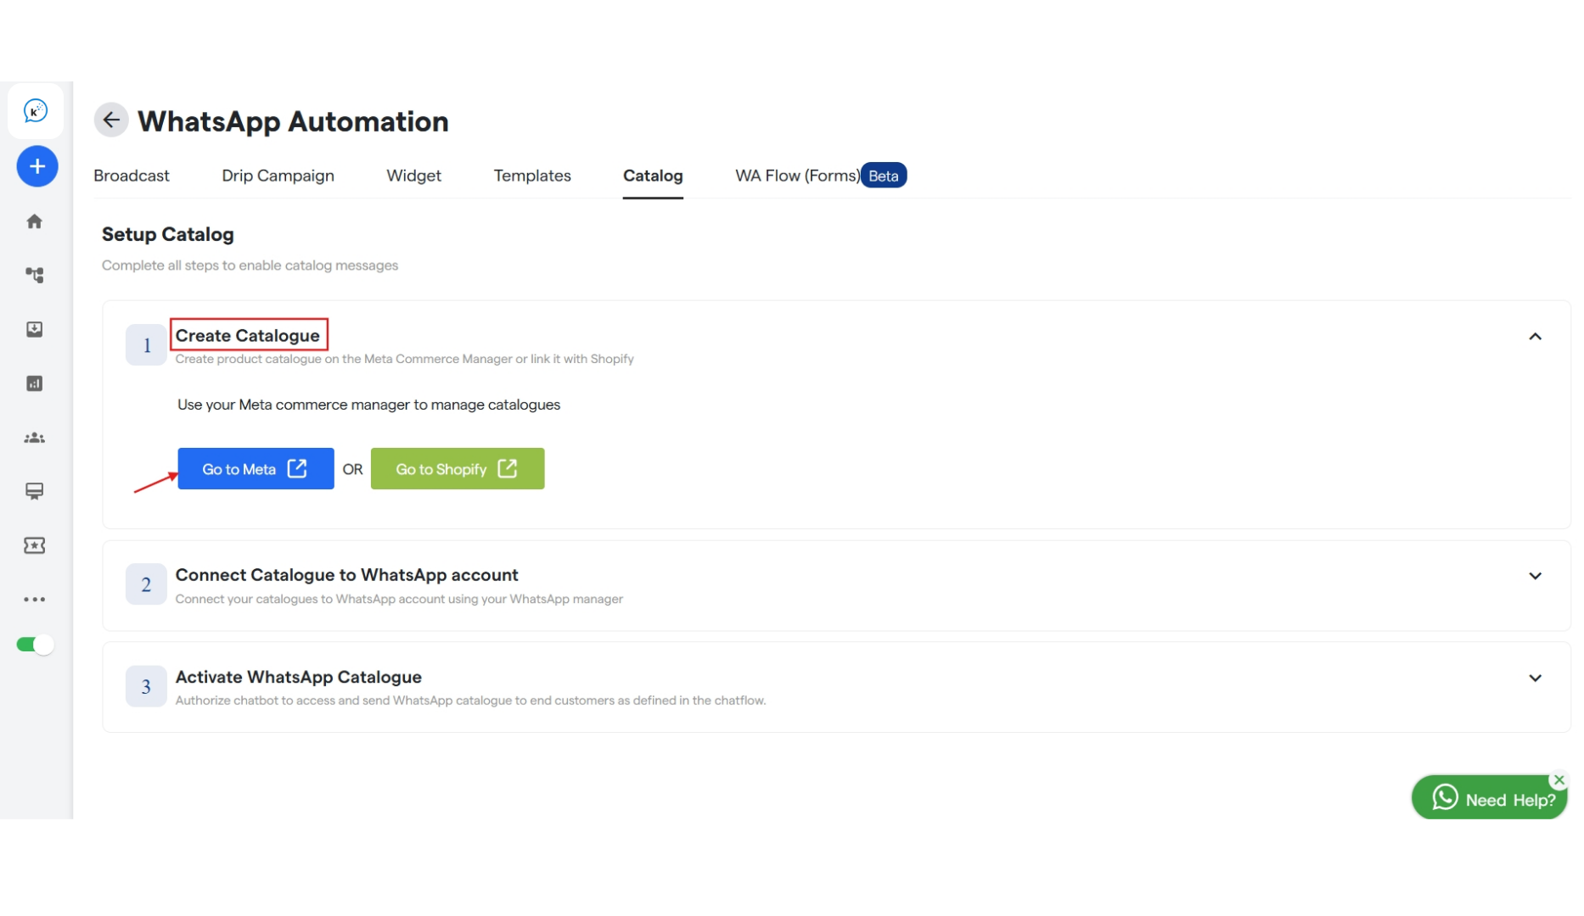Image resolution: width=1584 pixels, height=916 pixels.
Task: Click 'Use your Meta commerce manager' text
Action: tap(368, 405)
